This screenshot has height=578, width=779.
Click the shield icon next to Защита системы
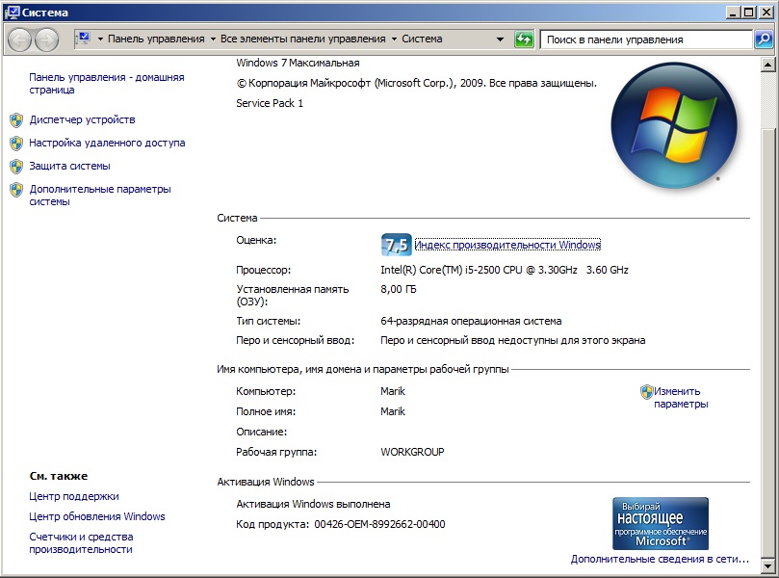(16, 167)
